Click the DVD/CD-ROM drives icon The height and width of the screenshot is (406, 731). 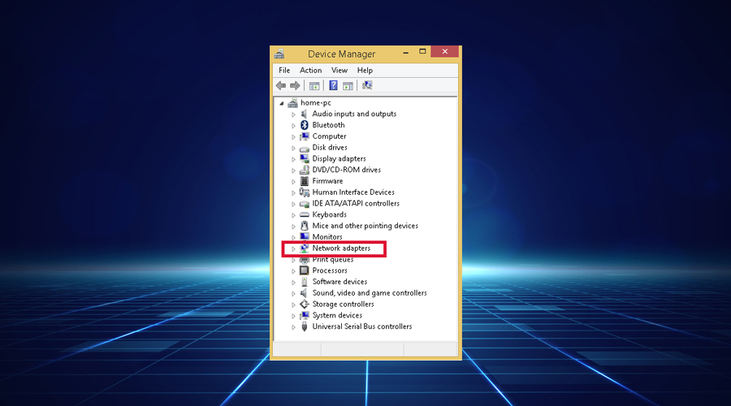[x=304, y=170]
